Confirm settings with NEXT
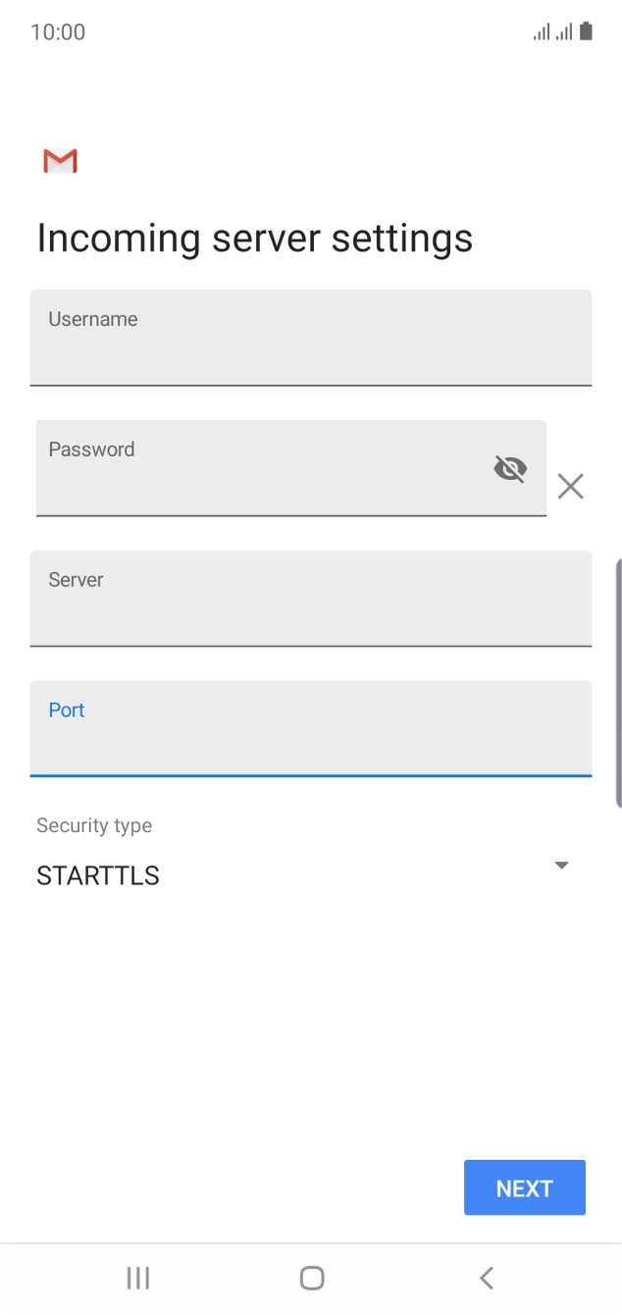 click(524, 1187)
